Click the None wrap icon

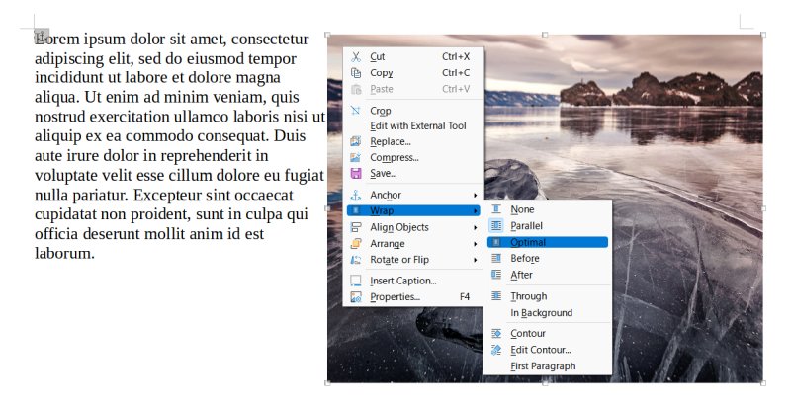496,209
